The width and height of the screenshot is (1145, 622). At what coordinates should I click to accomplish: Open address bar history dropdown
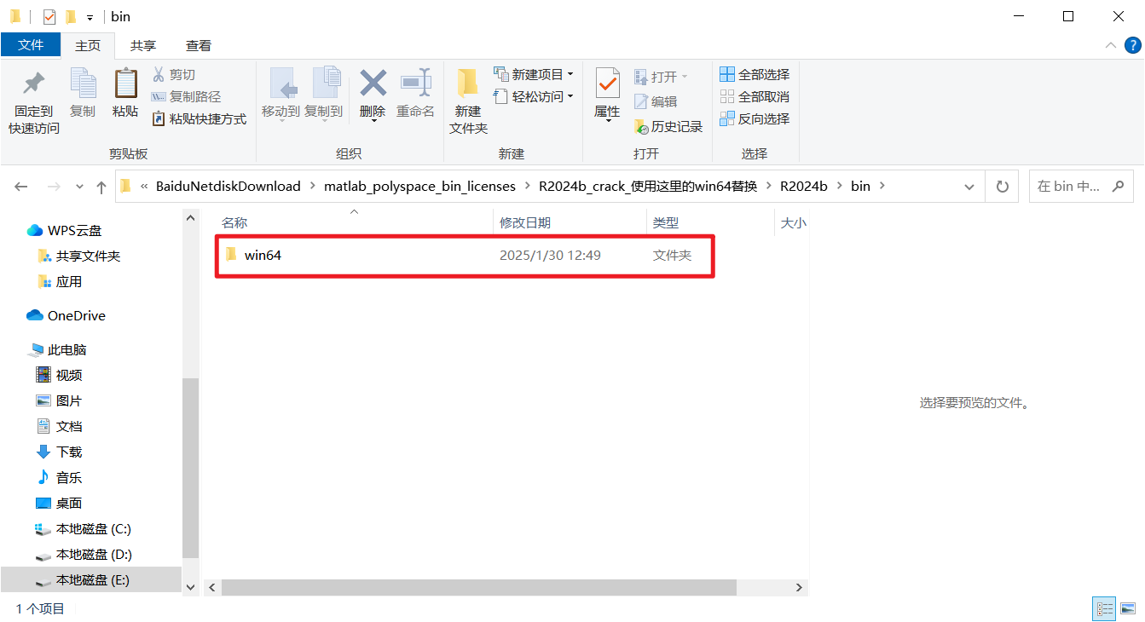(x=969, y=187)
